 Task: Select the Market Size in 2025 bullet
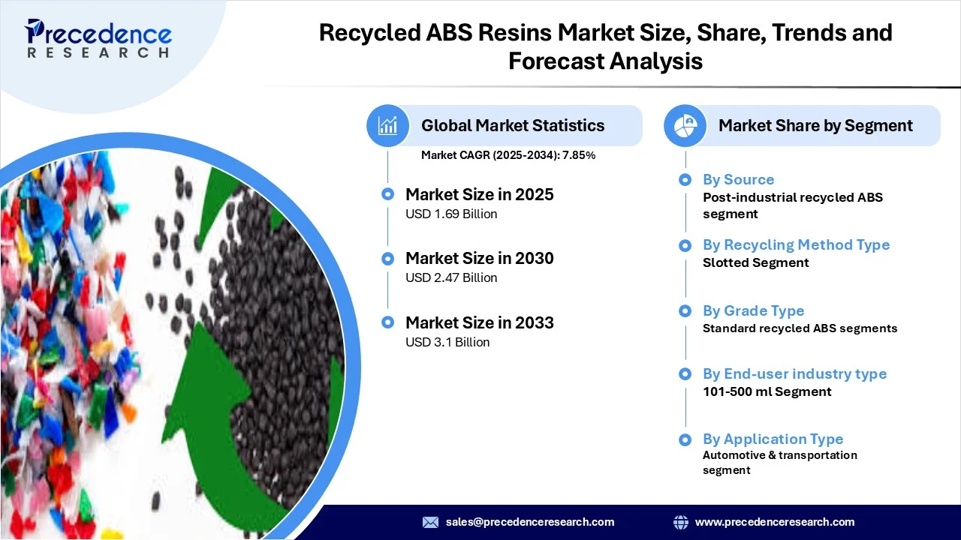(387, 194)
